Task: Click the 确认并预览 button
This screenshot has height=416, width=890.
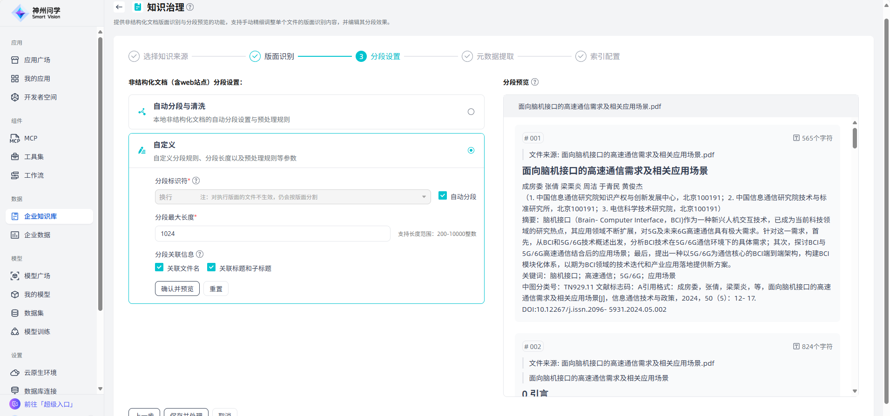Action: [177, 289]
